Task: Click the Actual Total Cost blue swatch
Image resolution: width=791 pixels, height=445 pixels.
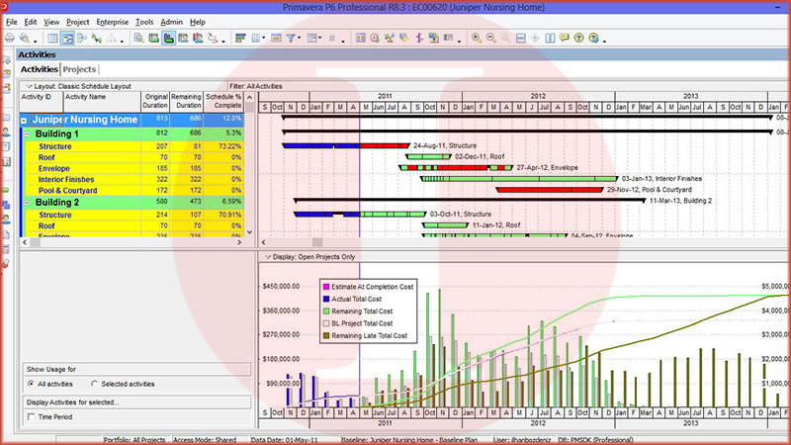Action: pyautogui.click(x=326, y=299)
